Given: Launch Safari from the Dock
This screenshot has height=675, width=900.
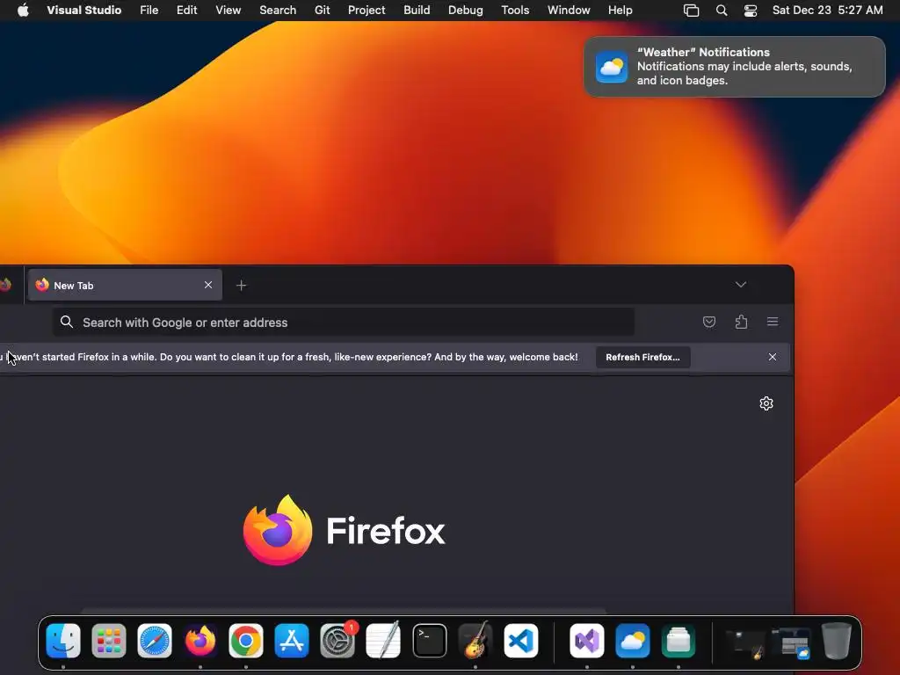Looking at the screenshot, I should click(155, 641).
